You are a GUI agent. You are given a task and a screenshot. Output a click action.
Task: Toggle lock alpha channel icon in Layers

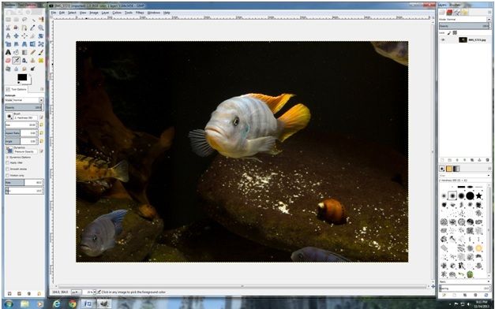[455, 32]
